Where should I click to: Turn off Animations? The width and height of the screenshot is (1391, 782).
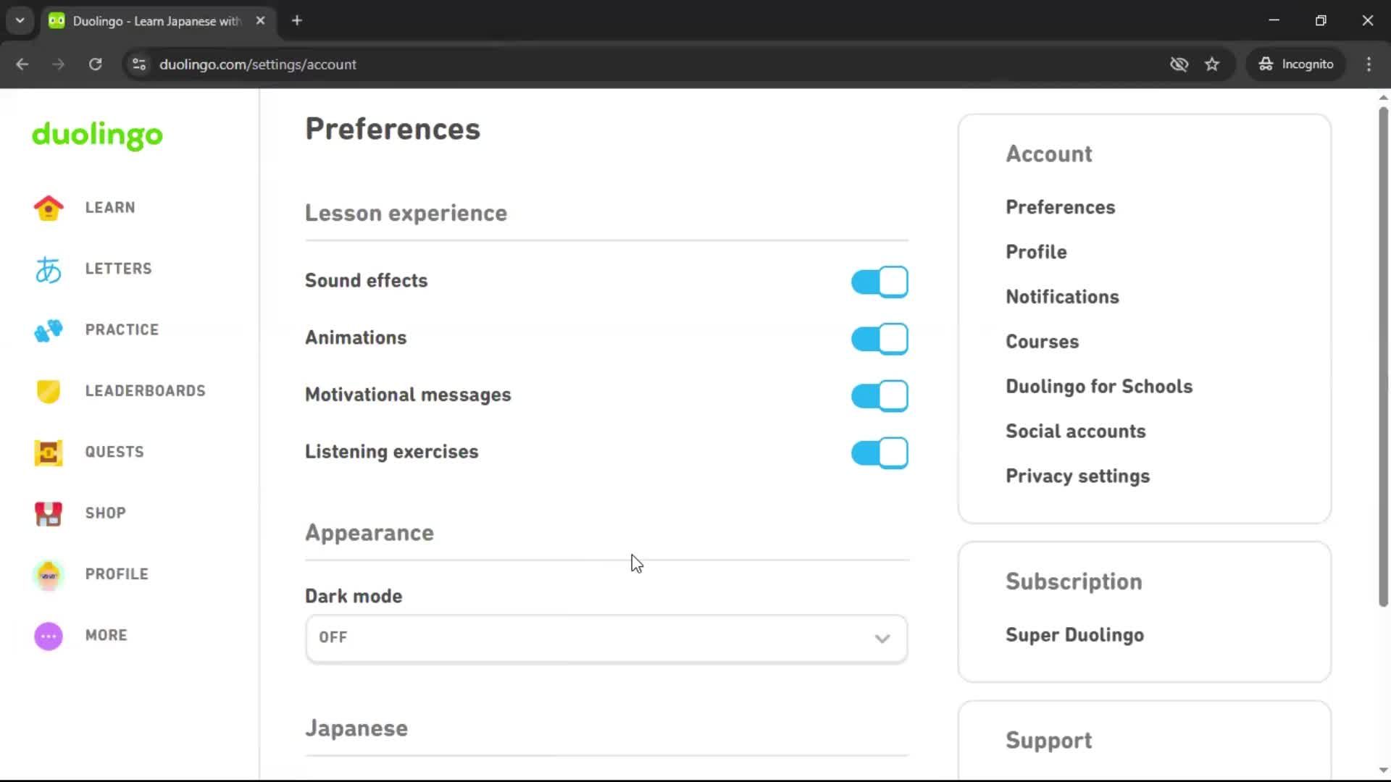tap(879, 338)
